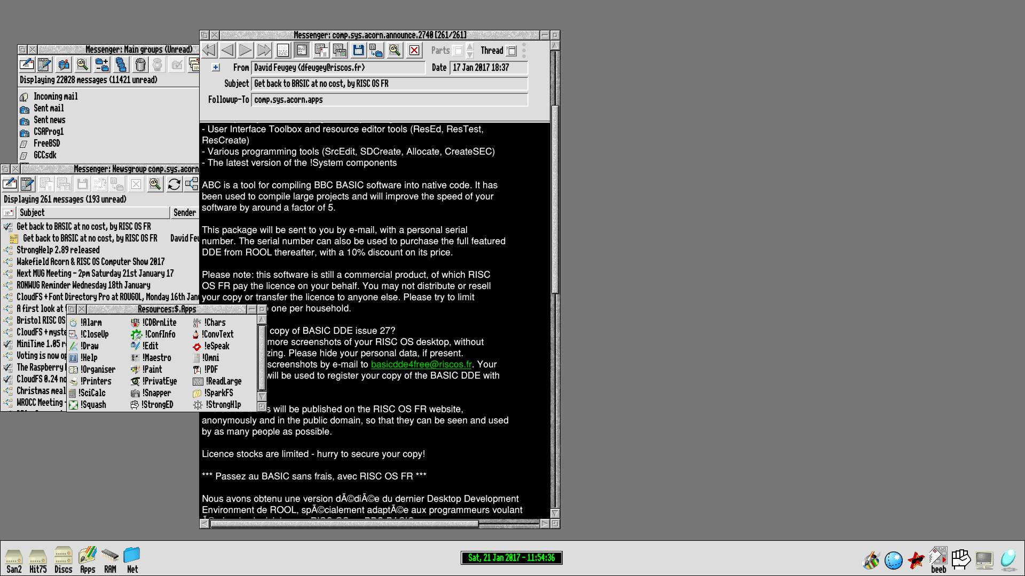Click !Draw in Resources Apps window
Screen dimensions: 1025x576
pos(84,346)
